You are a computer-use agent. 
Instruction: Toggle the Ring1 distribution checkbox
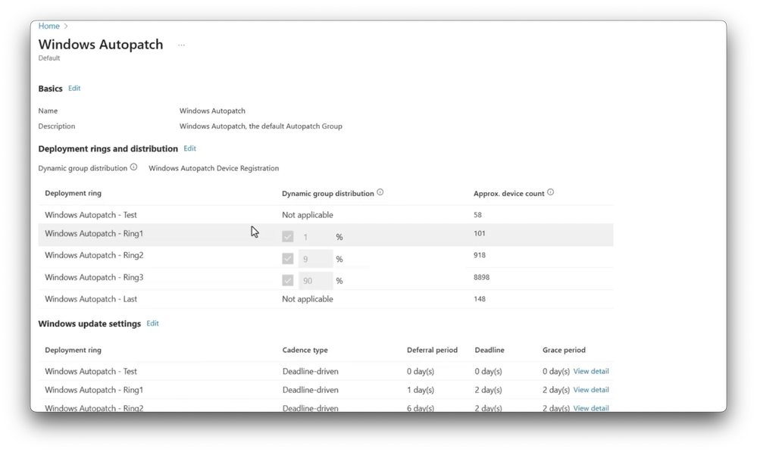click(x=288, y=237)
